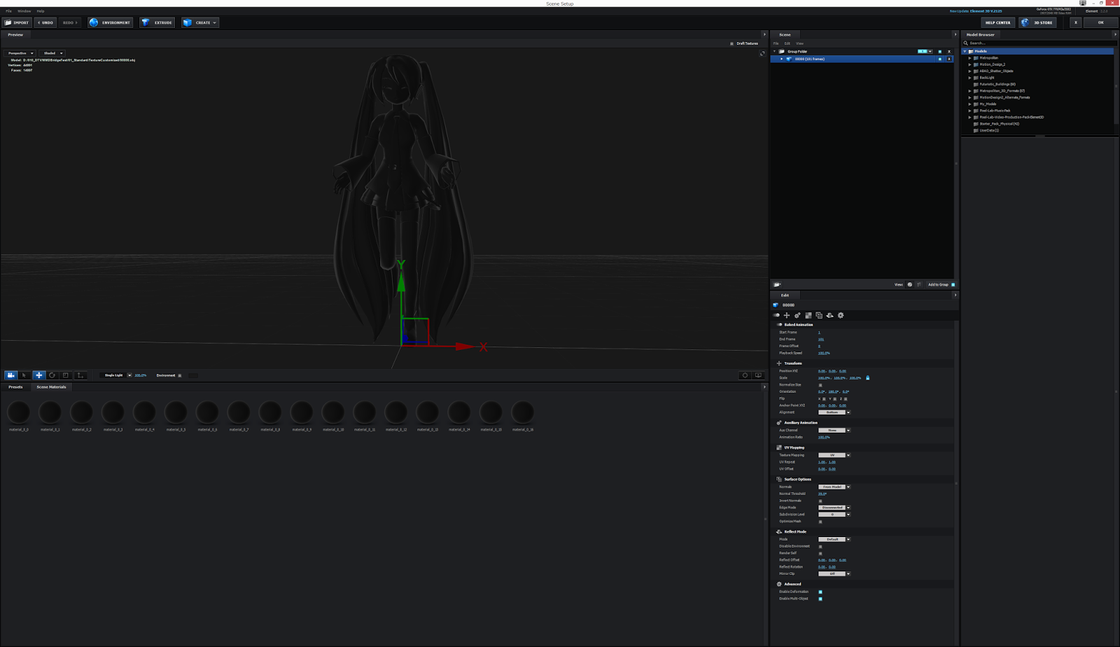Open the Alignment Bottom dropdown

(x=834, y=412)
